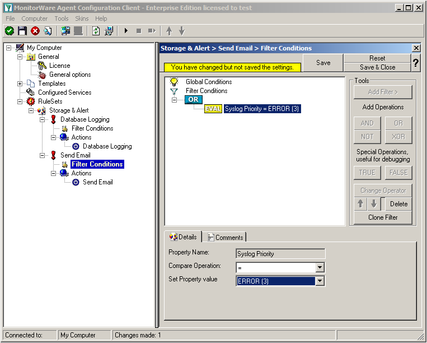This screenshot has width=427, height=343.
Task: Click the magnifier document toolbar icon
Action: coord(48,31)
